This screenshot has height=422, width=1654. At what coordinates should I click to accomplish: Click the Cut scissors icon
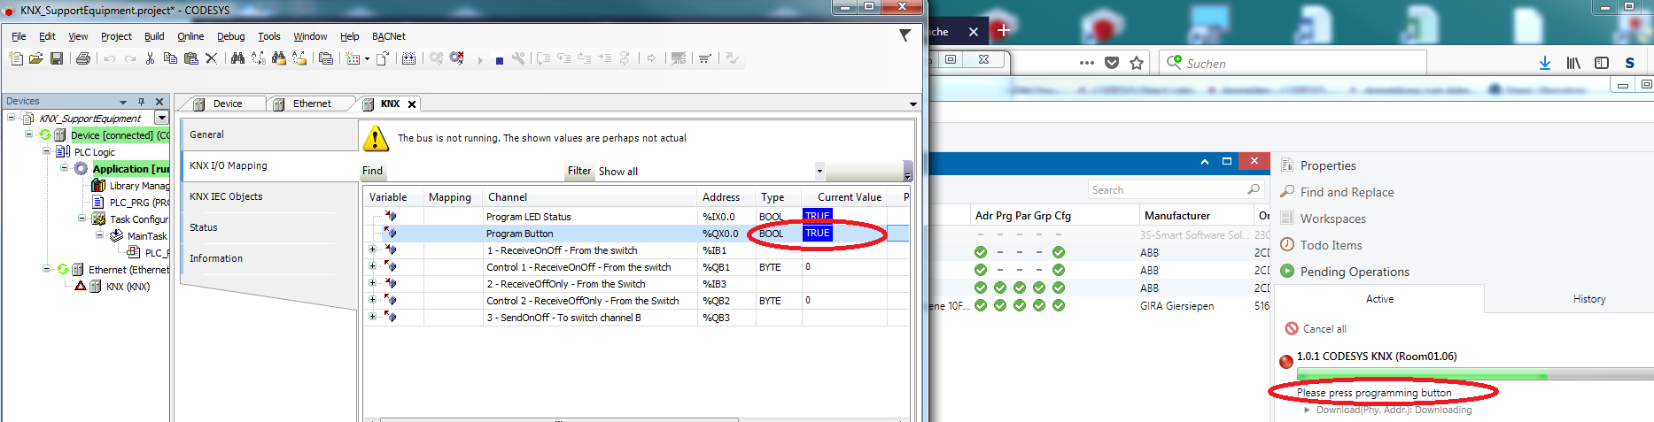(150, 58)
